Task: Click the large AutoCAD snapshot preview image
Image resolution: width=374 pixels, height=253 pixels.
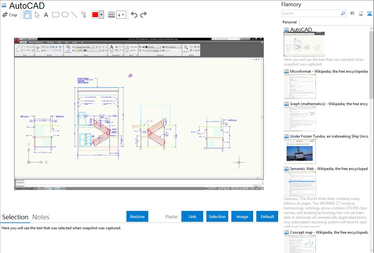Action: tap(139, 114)
